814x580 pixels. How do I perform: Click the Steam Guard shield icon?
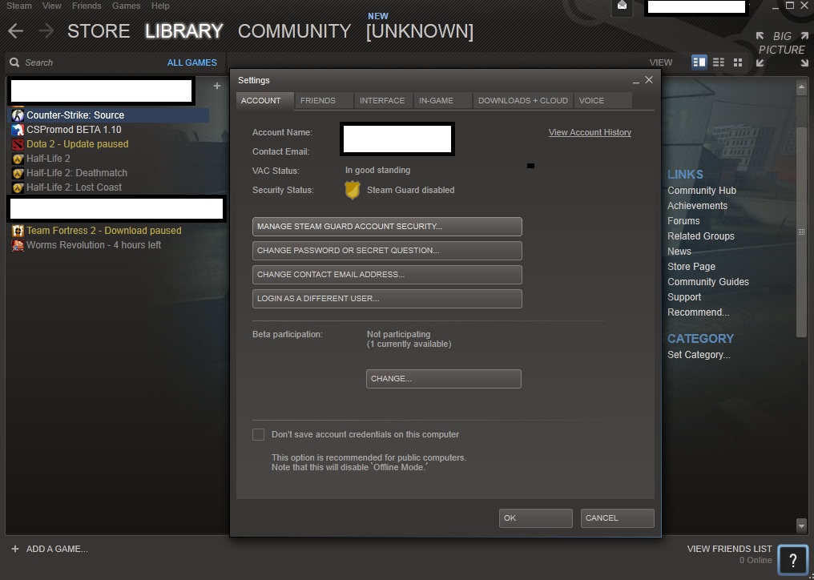352,190
